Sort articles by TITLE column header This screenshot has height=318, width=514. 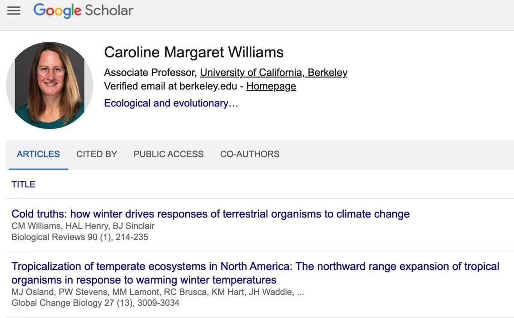[24, 184]
